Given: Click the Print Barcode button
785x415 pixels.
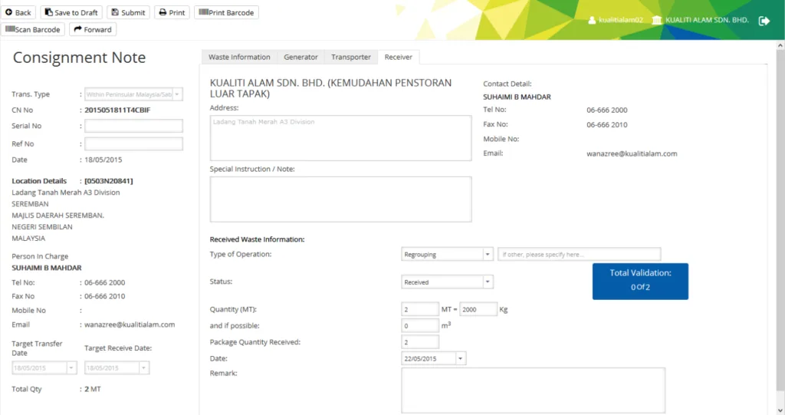Looking at the screenshot, I should (x=226, y=12).
